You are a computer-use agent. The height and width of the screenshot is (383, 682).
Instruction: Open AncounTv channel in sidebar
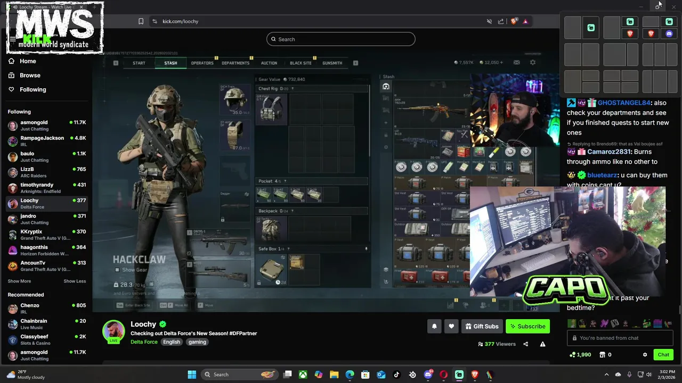click(47, 266)
